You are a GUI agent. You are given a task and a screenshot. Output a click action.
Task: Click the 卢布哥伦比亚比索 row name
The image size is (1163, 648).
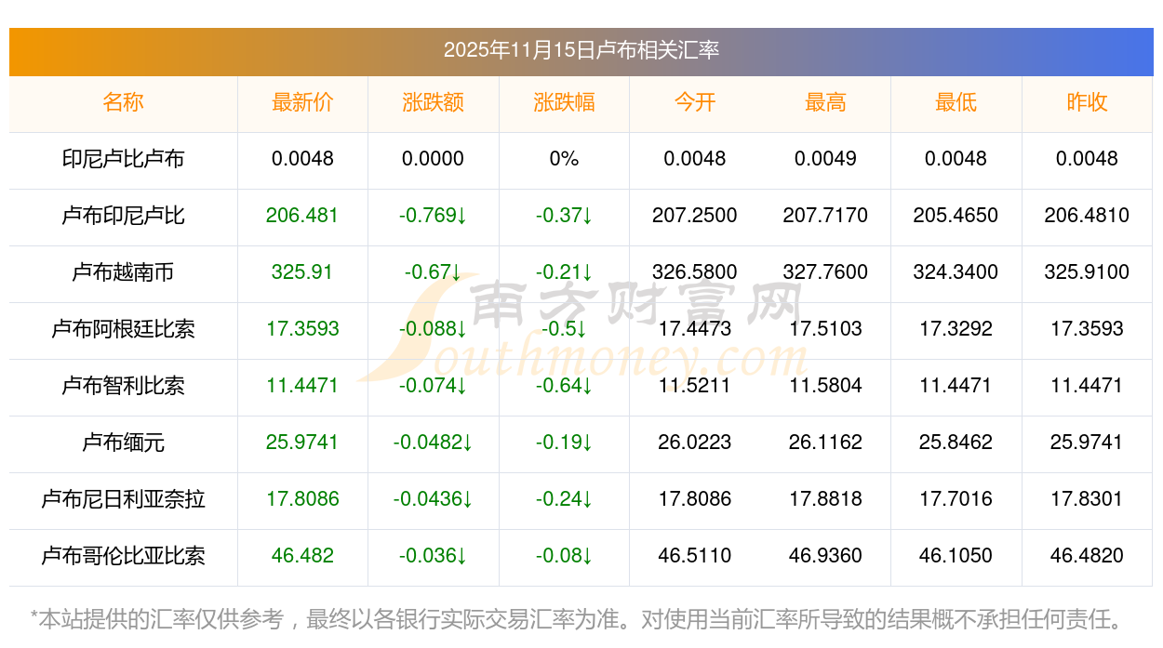click(x=123, y=556)
